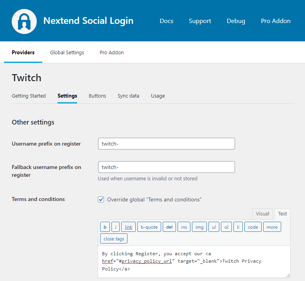This screenshot has width=305, height=281.
Task: Click the Debug link in header
Action: [x=236, y=21]
